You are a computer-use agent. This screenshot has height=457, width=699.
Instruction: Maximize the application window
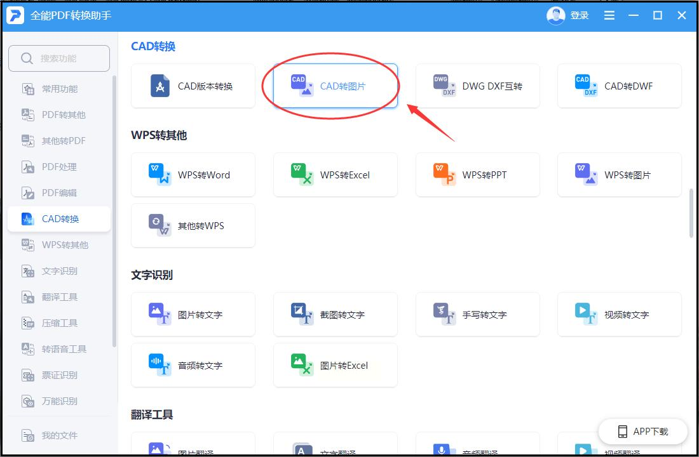pyautogui.click(x=658, y=16)
